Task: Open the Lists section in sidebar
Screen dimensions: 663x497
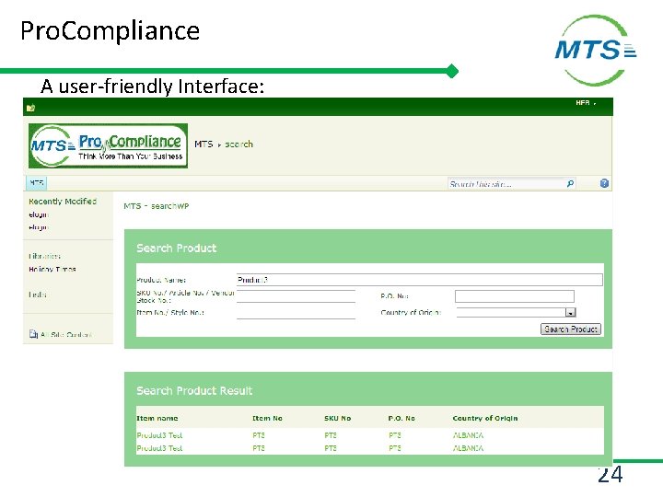Action: [37, 295]
